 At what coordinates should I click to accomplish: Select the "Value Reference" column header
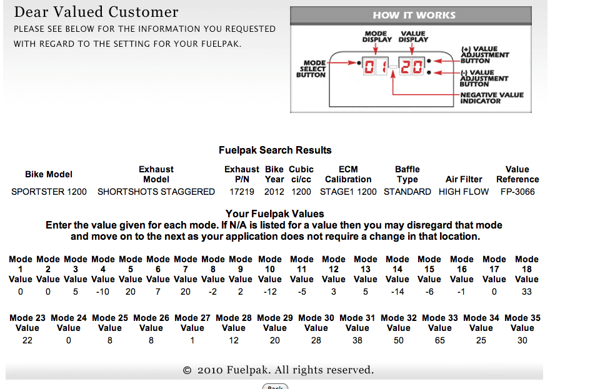click(x=517, y=174)
